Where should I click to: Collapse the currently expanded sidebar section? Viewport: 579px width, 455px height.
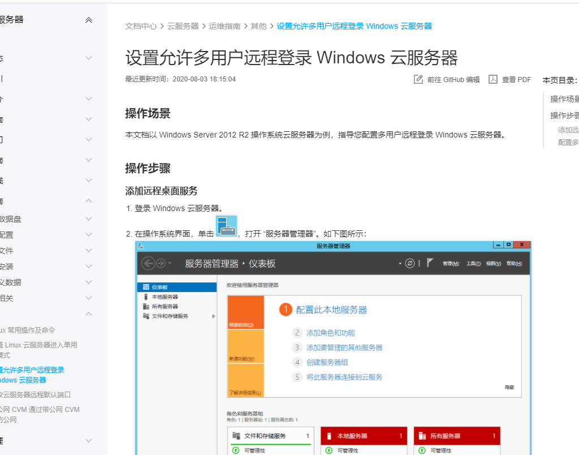pyautogui.click(x=88, y=314)
